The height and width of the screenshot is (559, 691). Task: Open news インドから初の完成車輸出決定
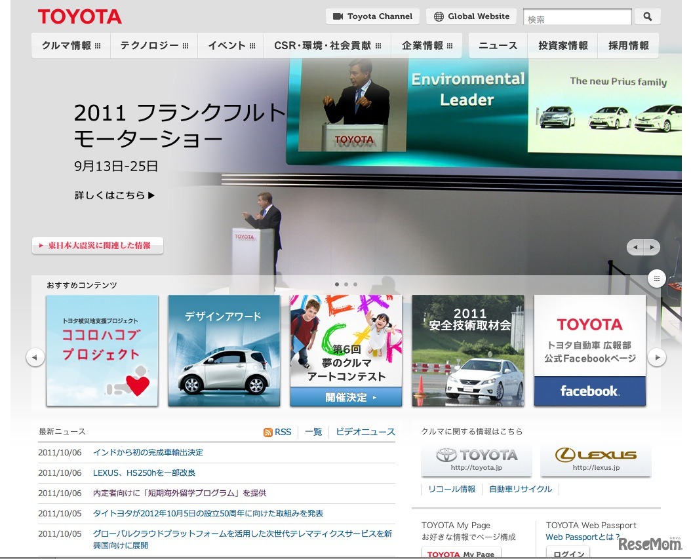point(148,452)
